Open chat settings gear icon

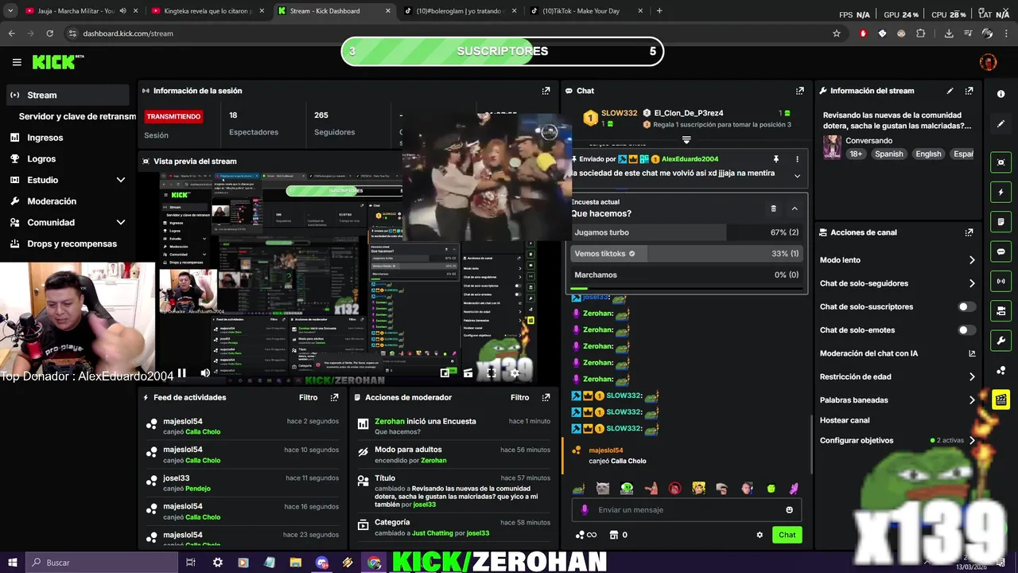pyautogui.click(x=760, y=535)
